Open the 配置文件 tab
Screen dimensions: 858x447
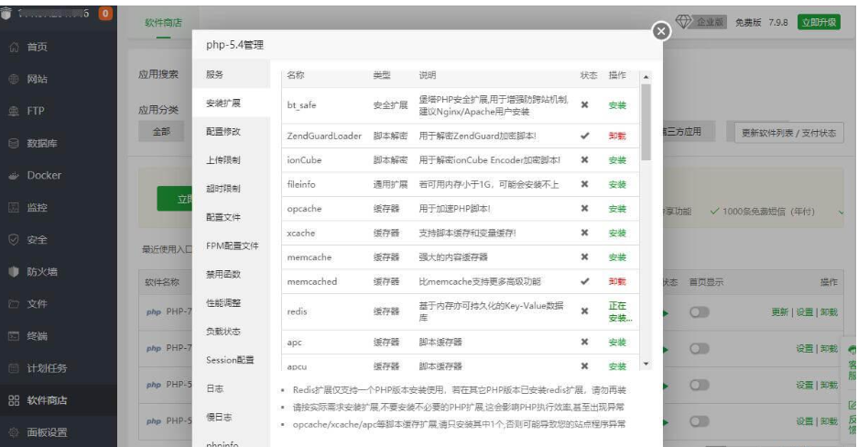(232, 217)
